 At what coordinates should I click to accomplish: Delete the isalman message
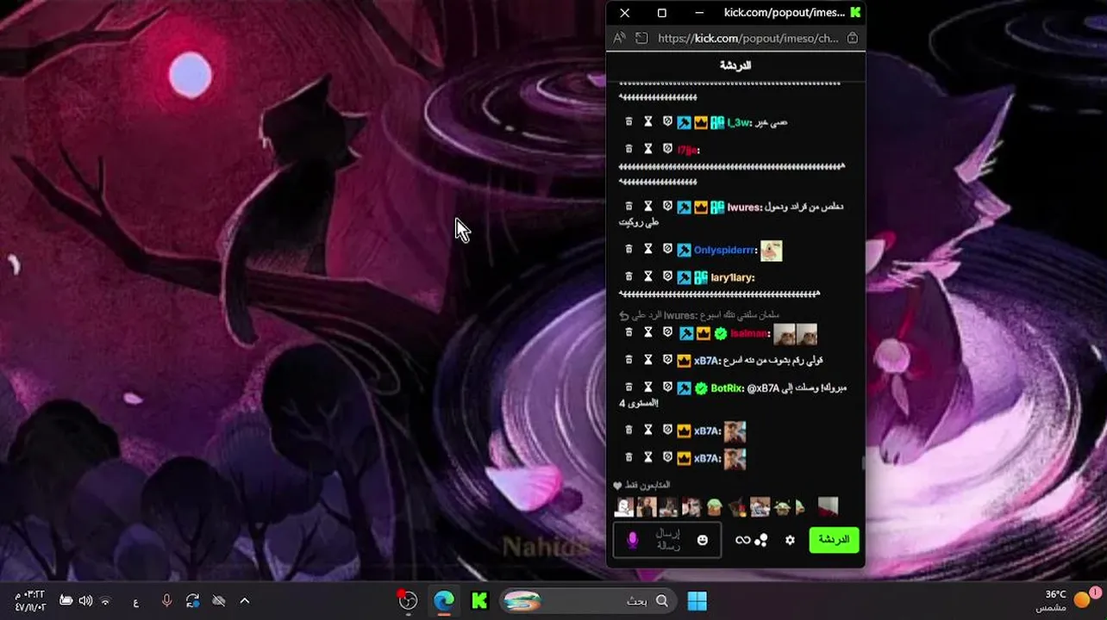click(x=629, y=333)
